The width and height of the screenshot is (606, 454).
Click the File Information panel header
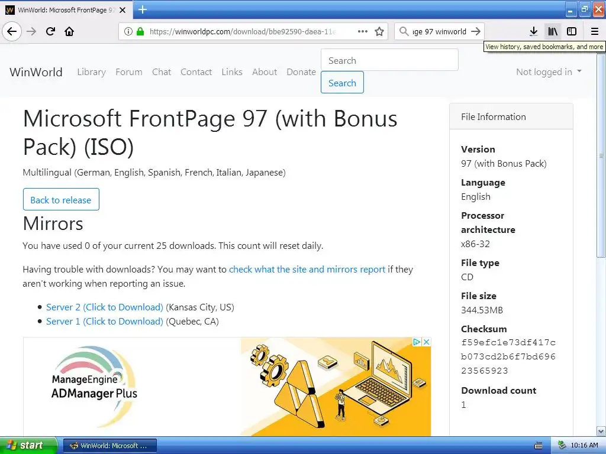point(511,116)
